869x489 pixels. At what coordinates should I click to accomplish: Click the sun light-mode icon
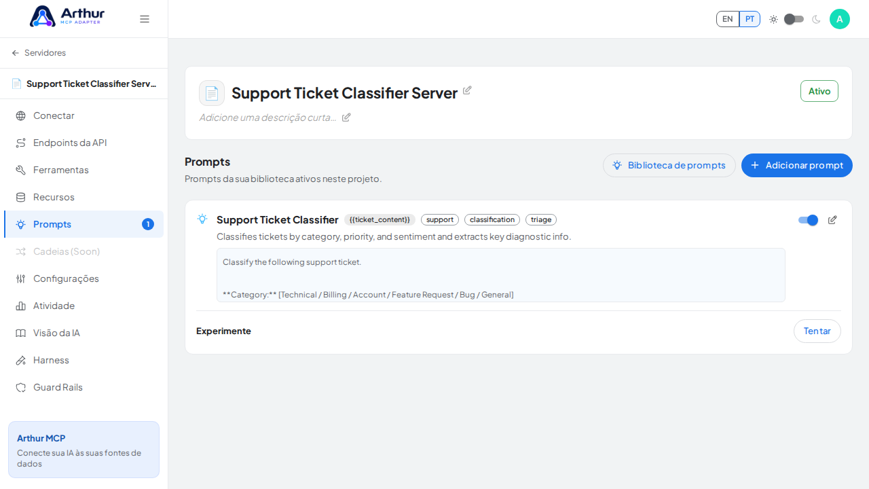pyautogui.click(x=773, y=19)
